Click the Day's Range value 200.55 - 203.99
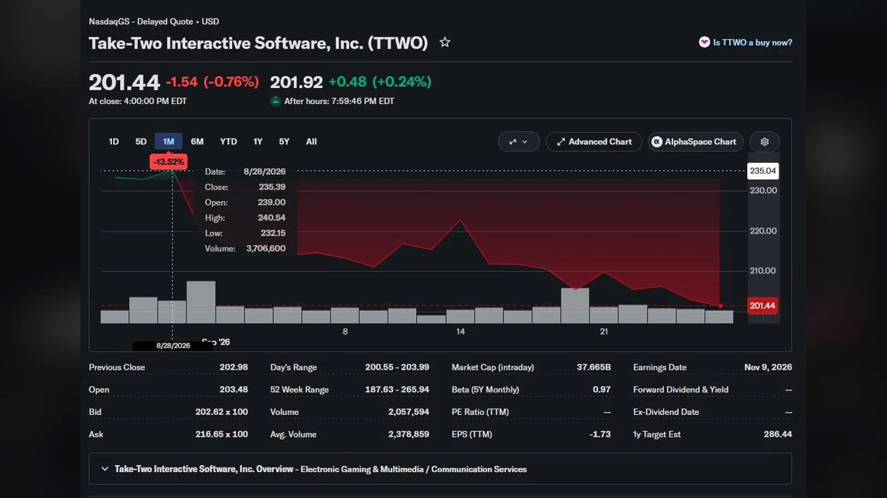The width and height of the screenshot is (887, 498). pos(397,367)
